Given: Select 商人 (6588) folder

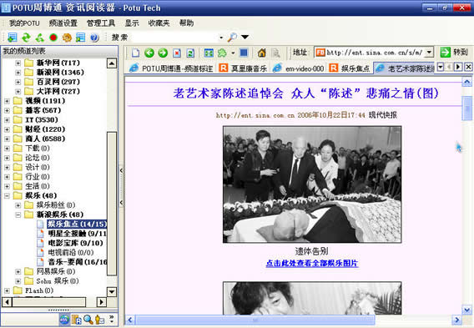Looking at the screenshot, I should click(45, 139).
